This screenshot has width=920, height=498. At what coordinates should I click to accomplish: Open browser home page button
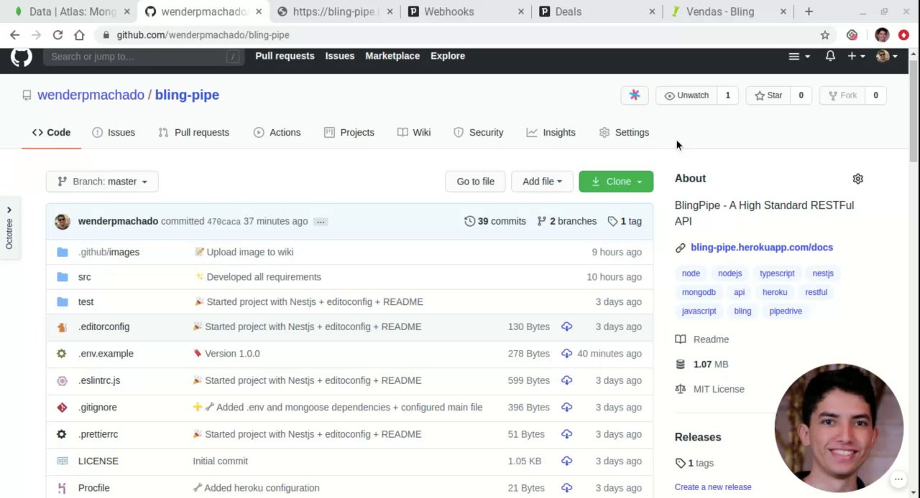coord(79,34)
